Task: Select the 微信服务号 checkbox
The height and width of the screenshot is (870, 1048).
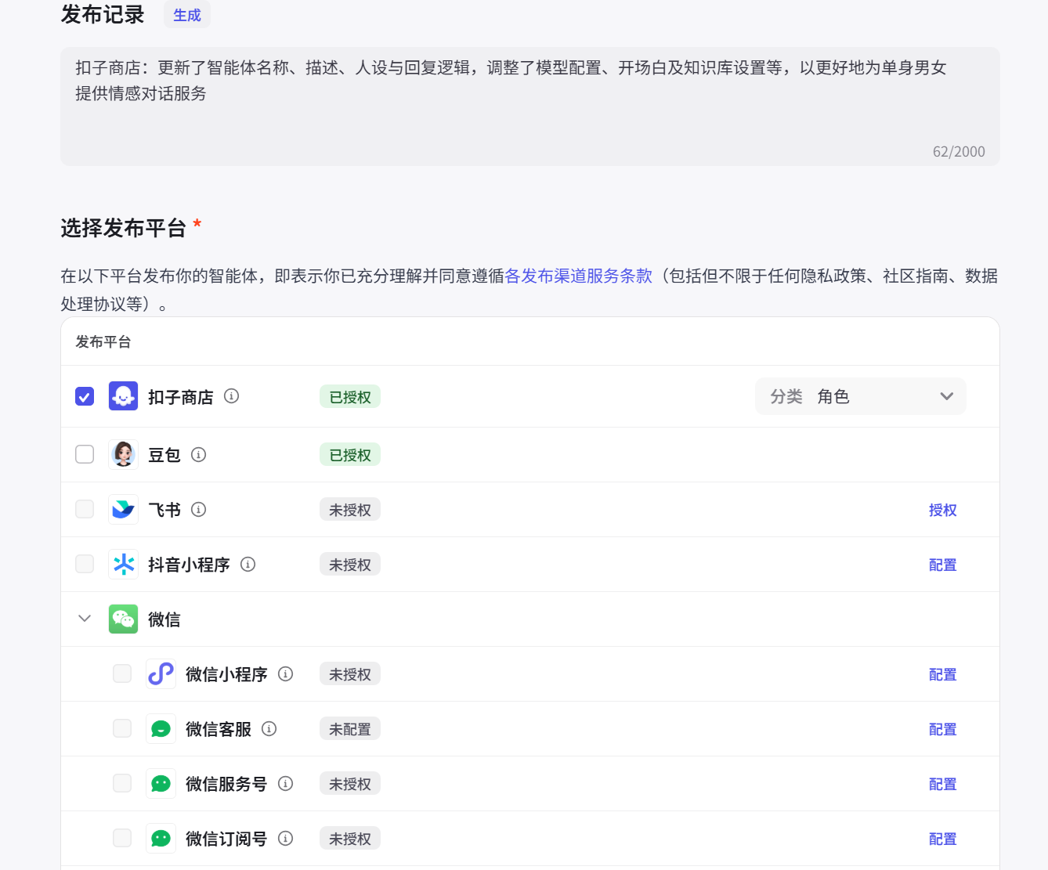Action: (x=122, y=783)
